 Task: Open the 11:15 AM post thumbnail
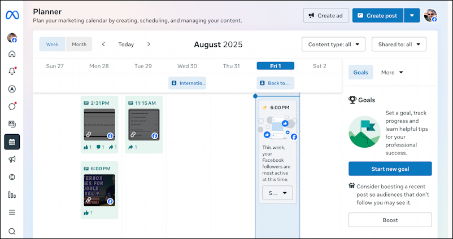point(144,125)
